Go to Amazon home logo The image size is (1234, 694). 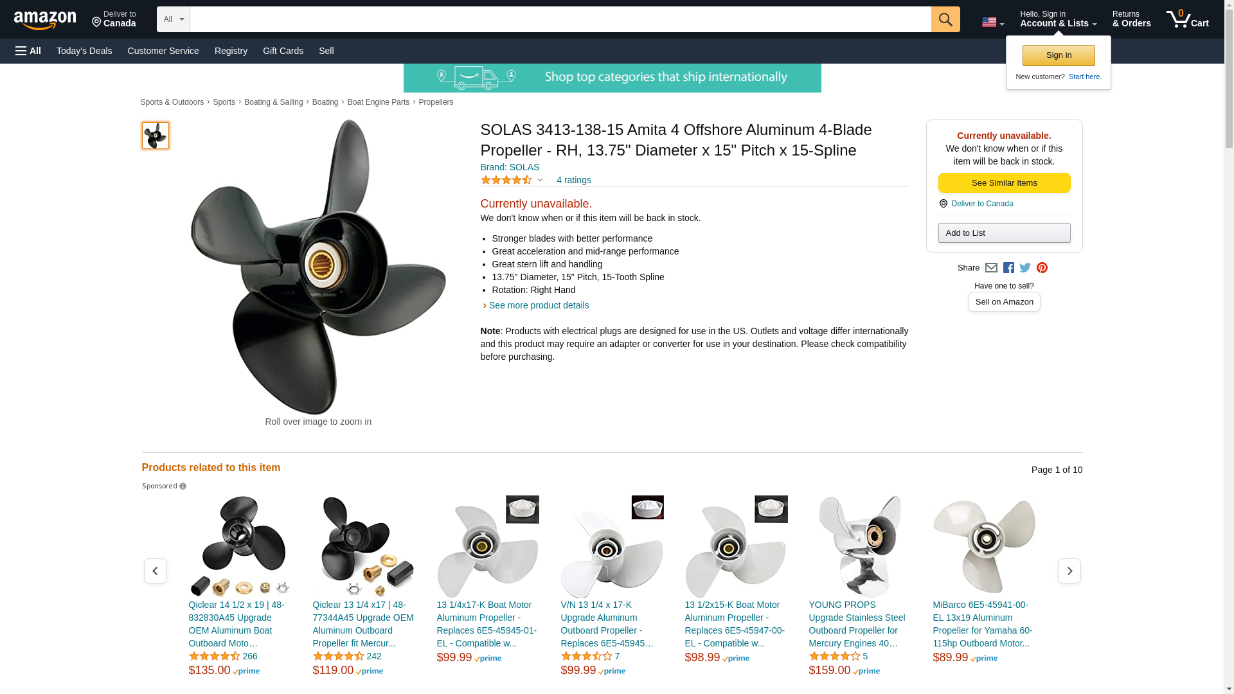[45, 20]
